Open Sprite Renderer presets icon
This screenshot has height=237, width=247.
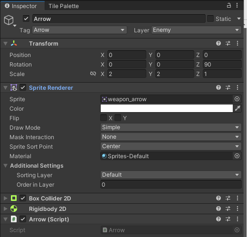coord(228,87)
